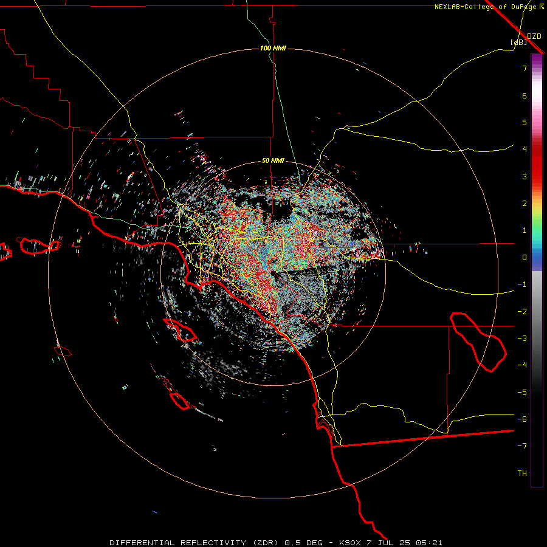547x547 pixels.
Task: Click the ZDR color scale bar
Action: click(x=537, y=270)
